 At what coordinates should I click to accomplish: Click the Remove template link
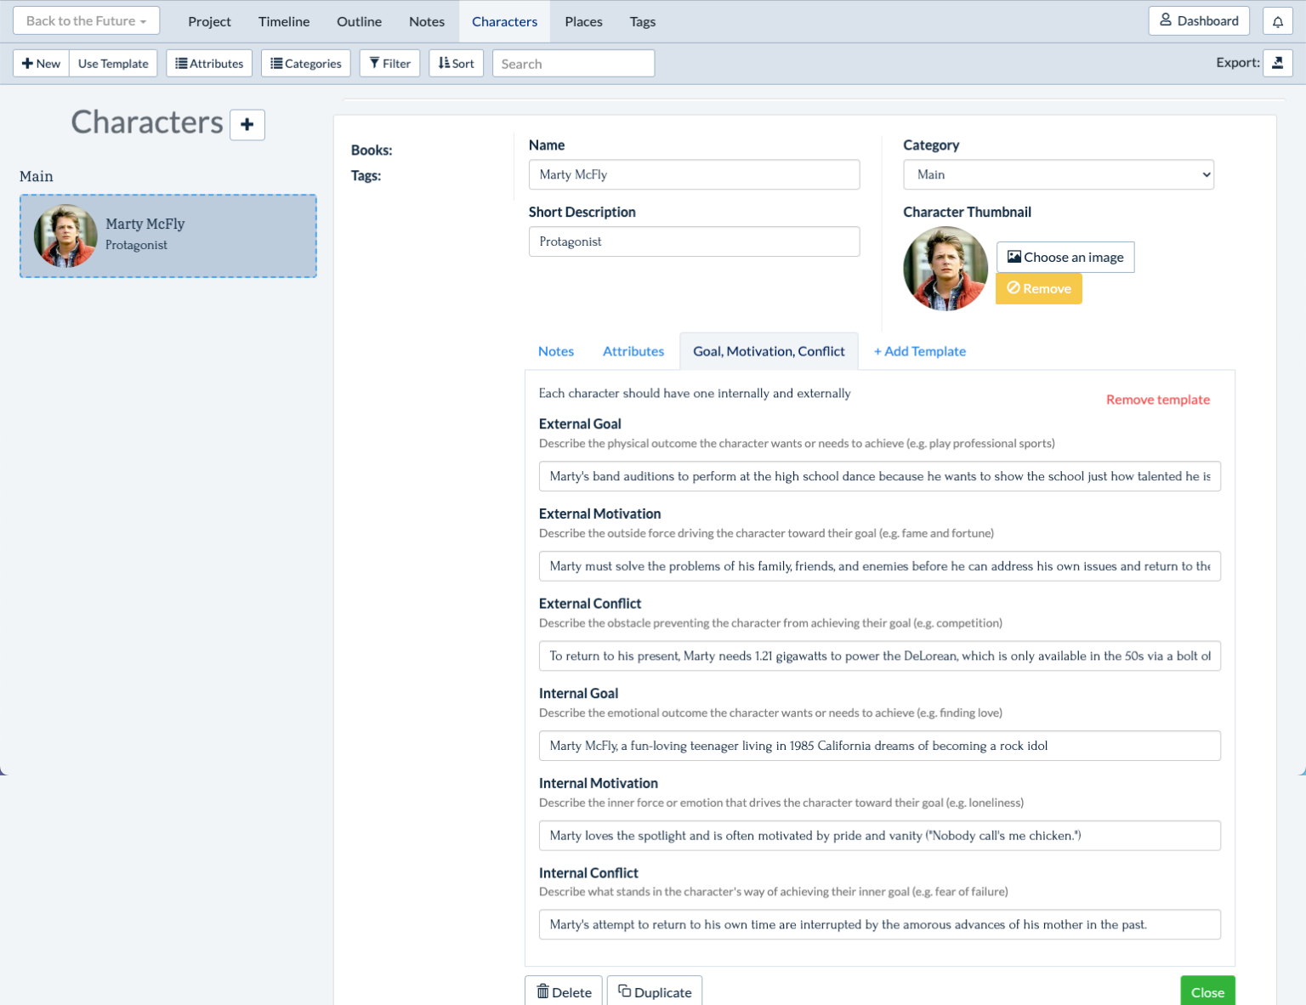(1157, 400)
